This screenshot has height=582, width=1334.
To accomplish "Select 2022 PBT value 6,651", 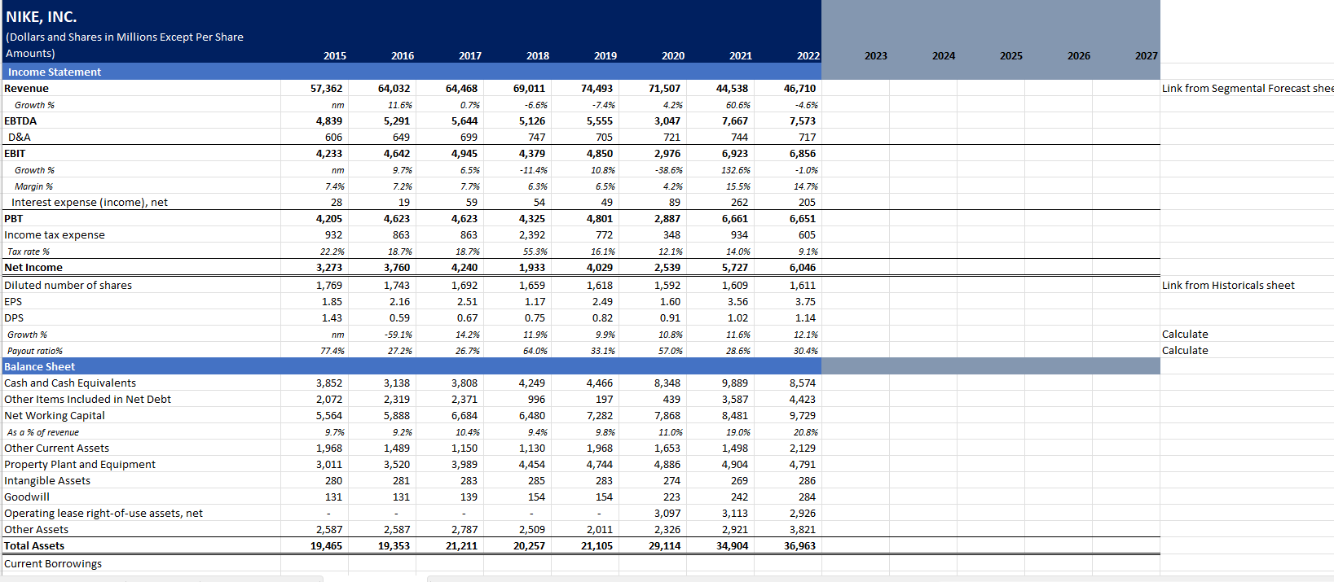I will (x=803, y=218).
